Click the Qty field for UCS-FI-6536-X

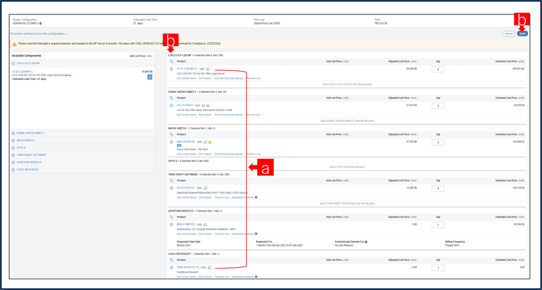click(x=438, y=106)
